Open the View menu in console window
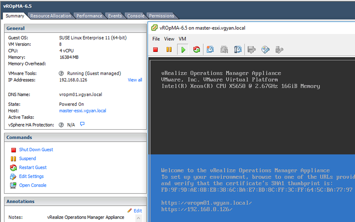355x222 pixels. [169, 39]
